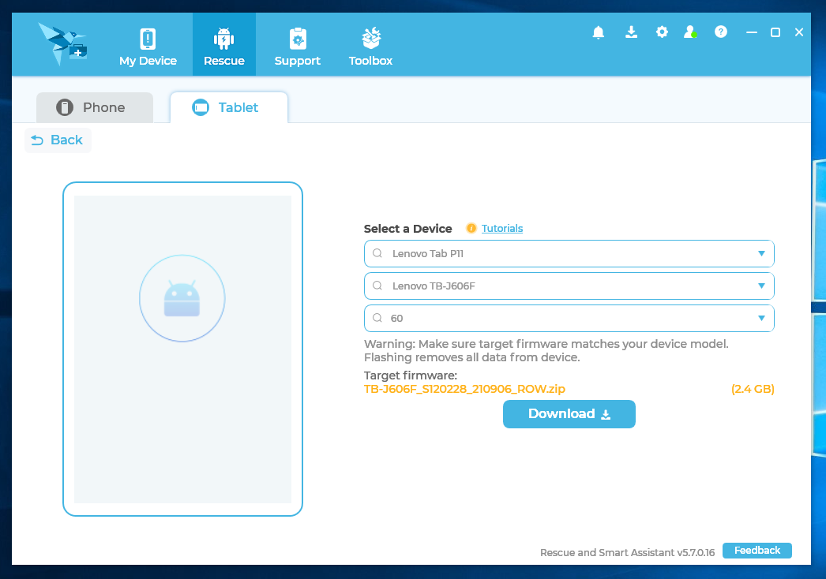Click the Android robot icon in tablet preview
This screenshot has width=826, height=579.
click(182, 298)
